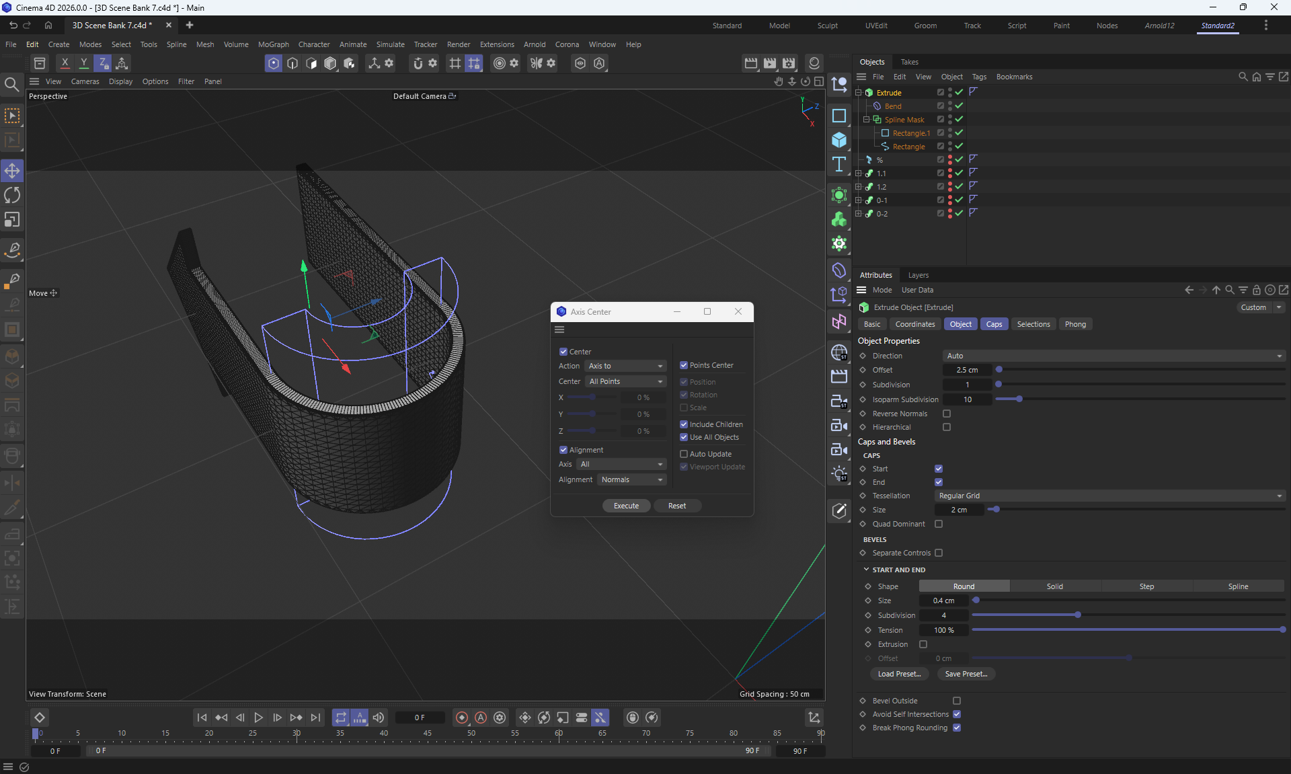This screenshot has width=1291, height=774.
Task: Select the Move tool in left toolbar
Action: [x=12, y=171]
